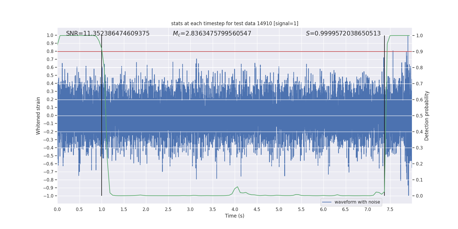This screenshot has height=229, width=458.
Task: Select Whitened strain axis tick 0.8
Action: [50, 52]
